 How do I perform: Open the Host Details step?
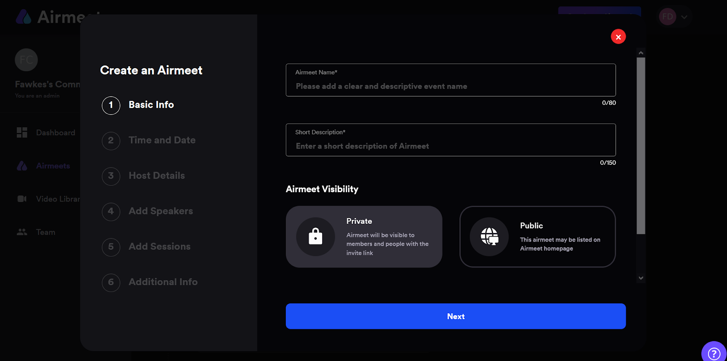tap(156, 176)
